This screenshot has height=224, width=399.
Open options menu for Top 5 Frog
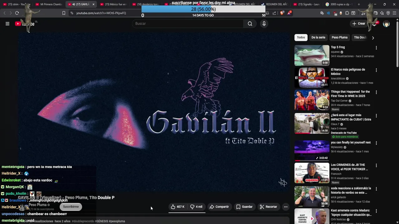coord(376,48)
